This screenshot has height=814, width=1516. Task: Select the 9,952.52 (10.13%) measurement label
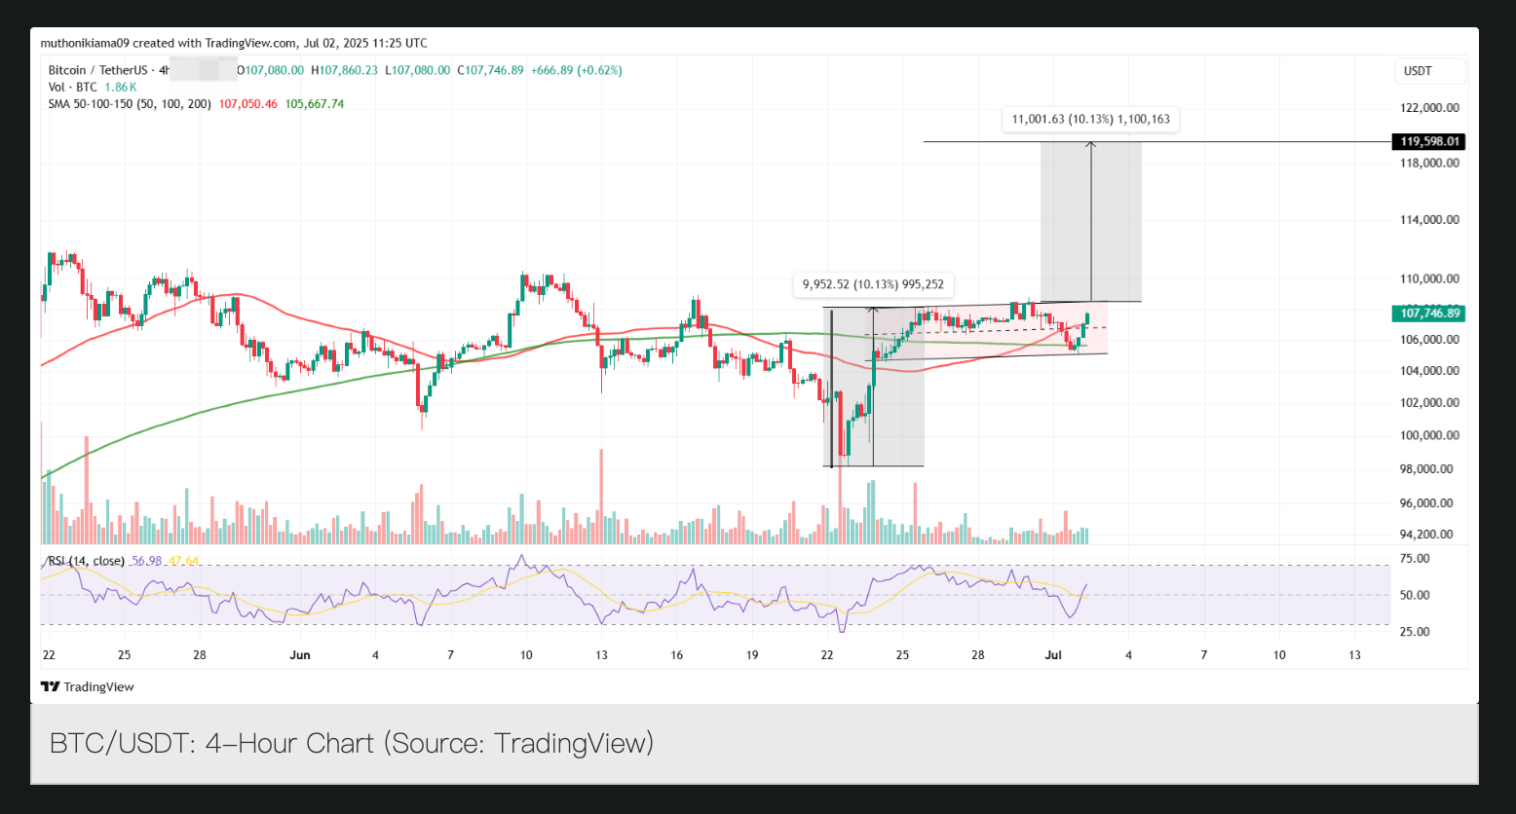pos(873,285)
